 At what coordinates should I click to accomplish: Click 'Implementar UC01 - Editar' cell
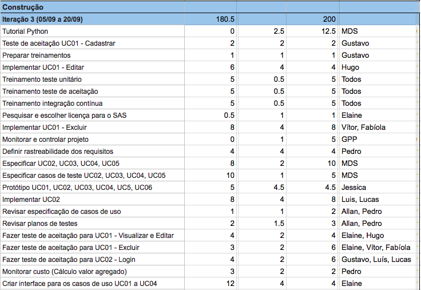tap(92, 67)
